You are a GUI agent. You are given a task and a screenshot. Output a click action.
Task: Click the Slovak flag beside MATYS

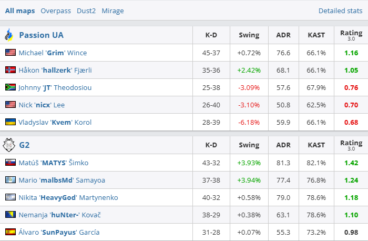pyautogui.click(x=10, y=163)
